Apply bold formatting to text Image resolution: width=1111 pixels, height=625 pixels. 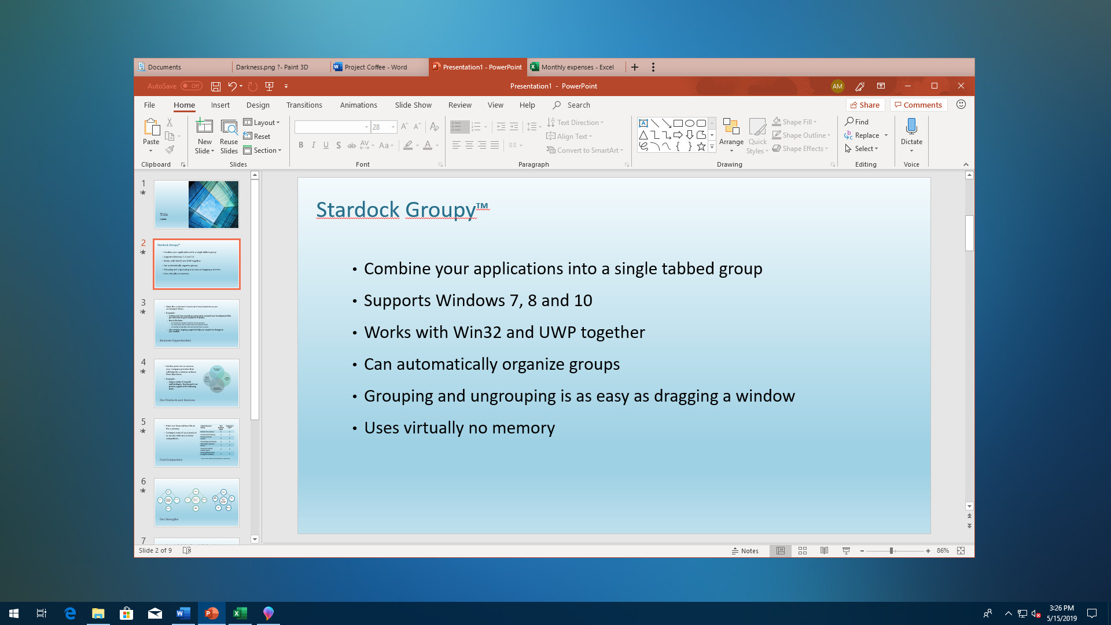(x=301, y=145)
